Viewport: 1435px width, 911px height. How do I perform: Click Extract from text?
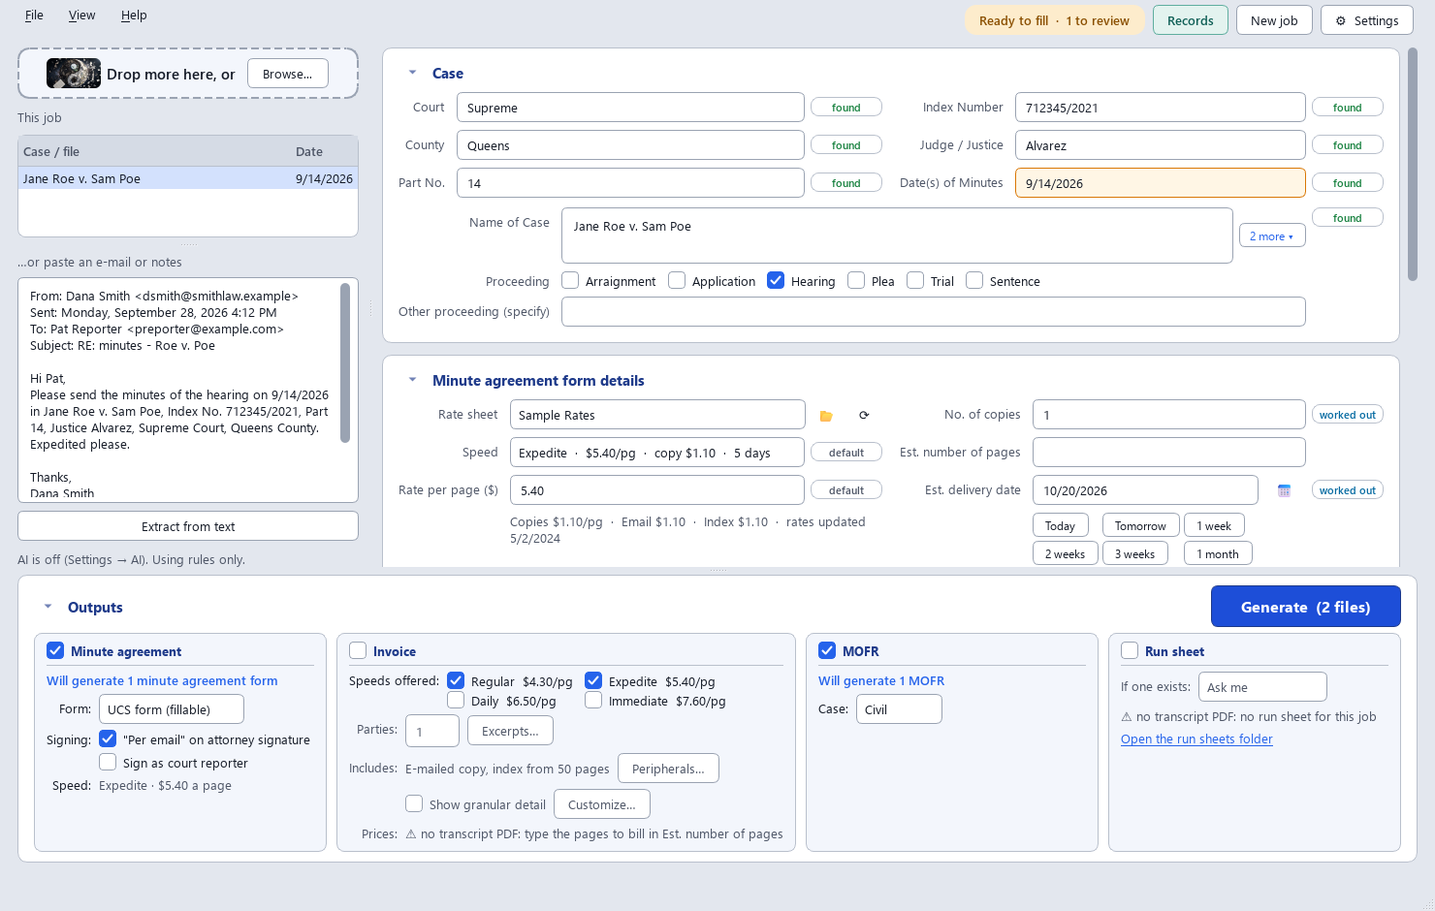188,526
